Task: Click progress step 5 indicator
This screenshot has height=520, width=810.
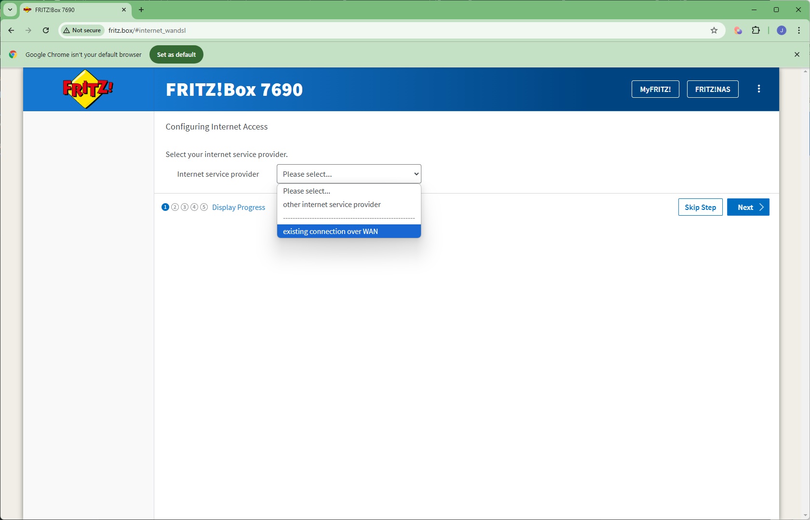Action: (204, 207)
